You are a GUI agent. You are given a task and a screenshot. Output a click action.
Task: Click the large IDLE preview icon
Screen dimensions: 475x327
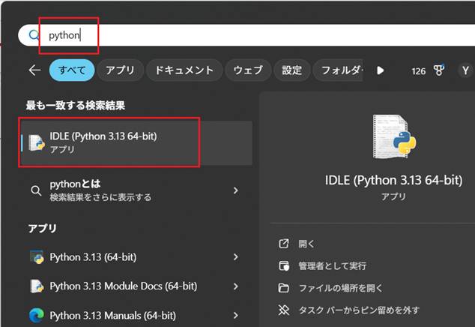394,136
